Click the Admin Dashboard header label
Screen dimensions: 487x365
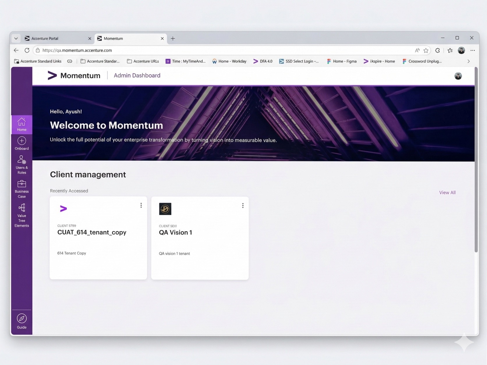137,75
